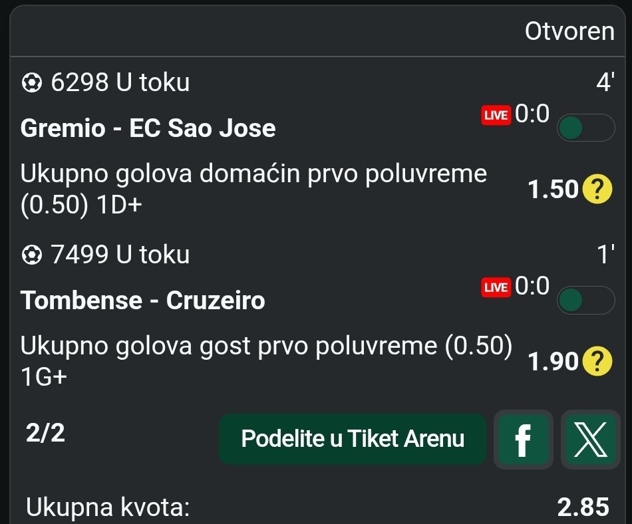Click the soccer ball icon beside 6298
This screenshot has width=632, height=524.
tap(31, 83)
